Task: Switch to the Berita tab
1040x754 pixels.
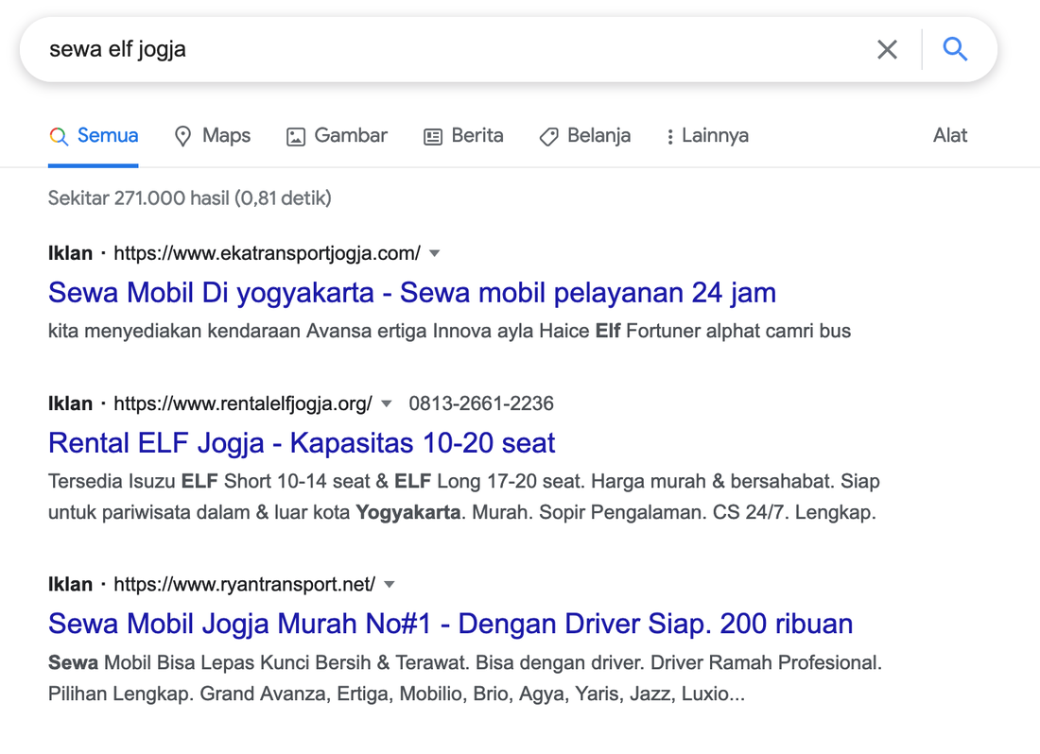Action: (x=477, y=136)
